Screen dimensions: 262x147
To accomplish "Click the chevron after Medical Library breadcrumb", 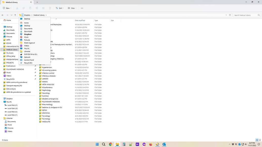I will [x=46, y=15].
